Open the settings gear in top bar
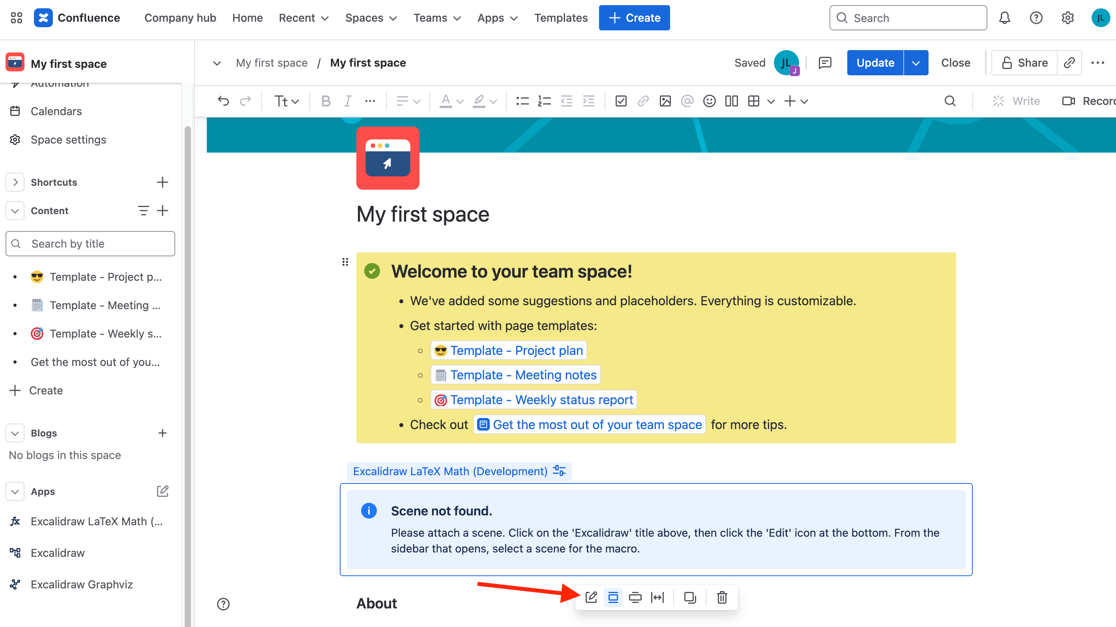The image size is (1116, 627). coord(1068,18)
